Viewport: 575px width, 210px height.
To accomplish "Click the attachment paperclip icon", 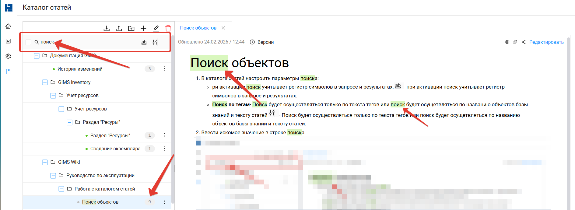I will (x=515, y=42).
